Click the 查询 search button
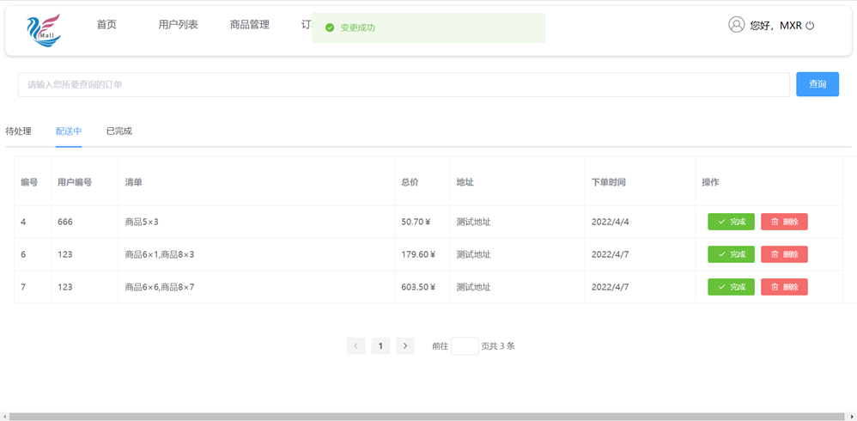 point(817,84)
